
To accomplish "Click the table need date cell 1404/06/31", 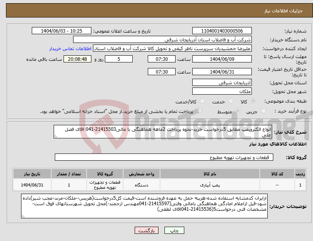I will coord(32,185).
